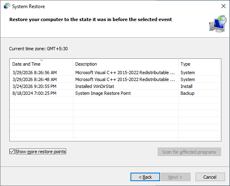
Task: Click the System Restore monitor graphic at top right
Action: pyautogui.click(x=218, y=24)
